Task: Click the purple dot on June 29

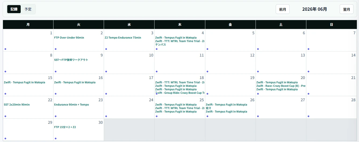Action: click(5, 139)
